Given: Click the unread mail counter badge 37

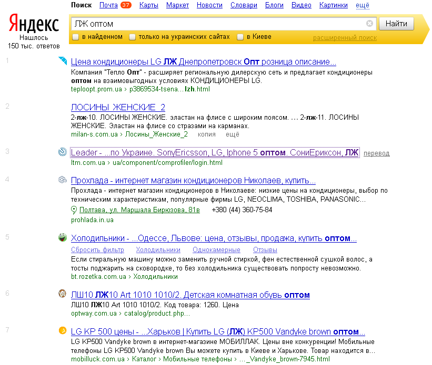Looking at the screenshot, I should [x=126, y=5].
